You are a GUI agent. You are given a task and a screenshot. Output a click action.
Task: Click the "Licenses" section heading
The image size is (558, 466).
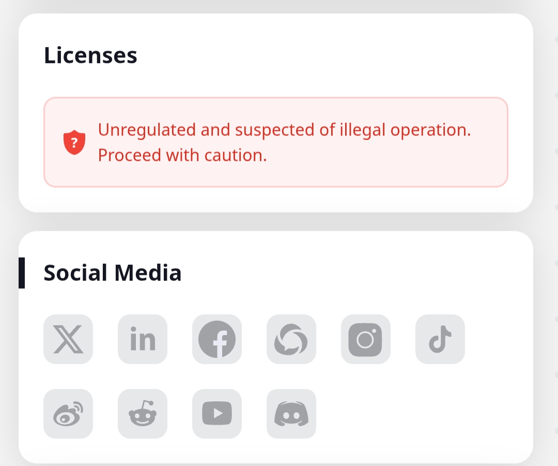90,55
